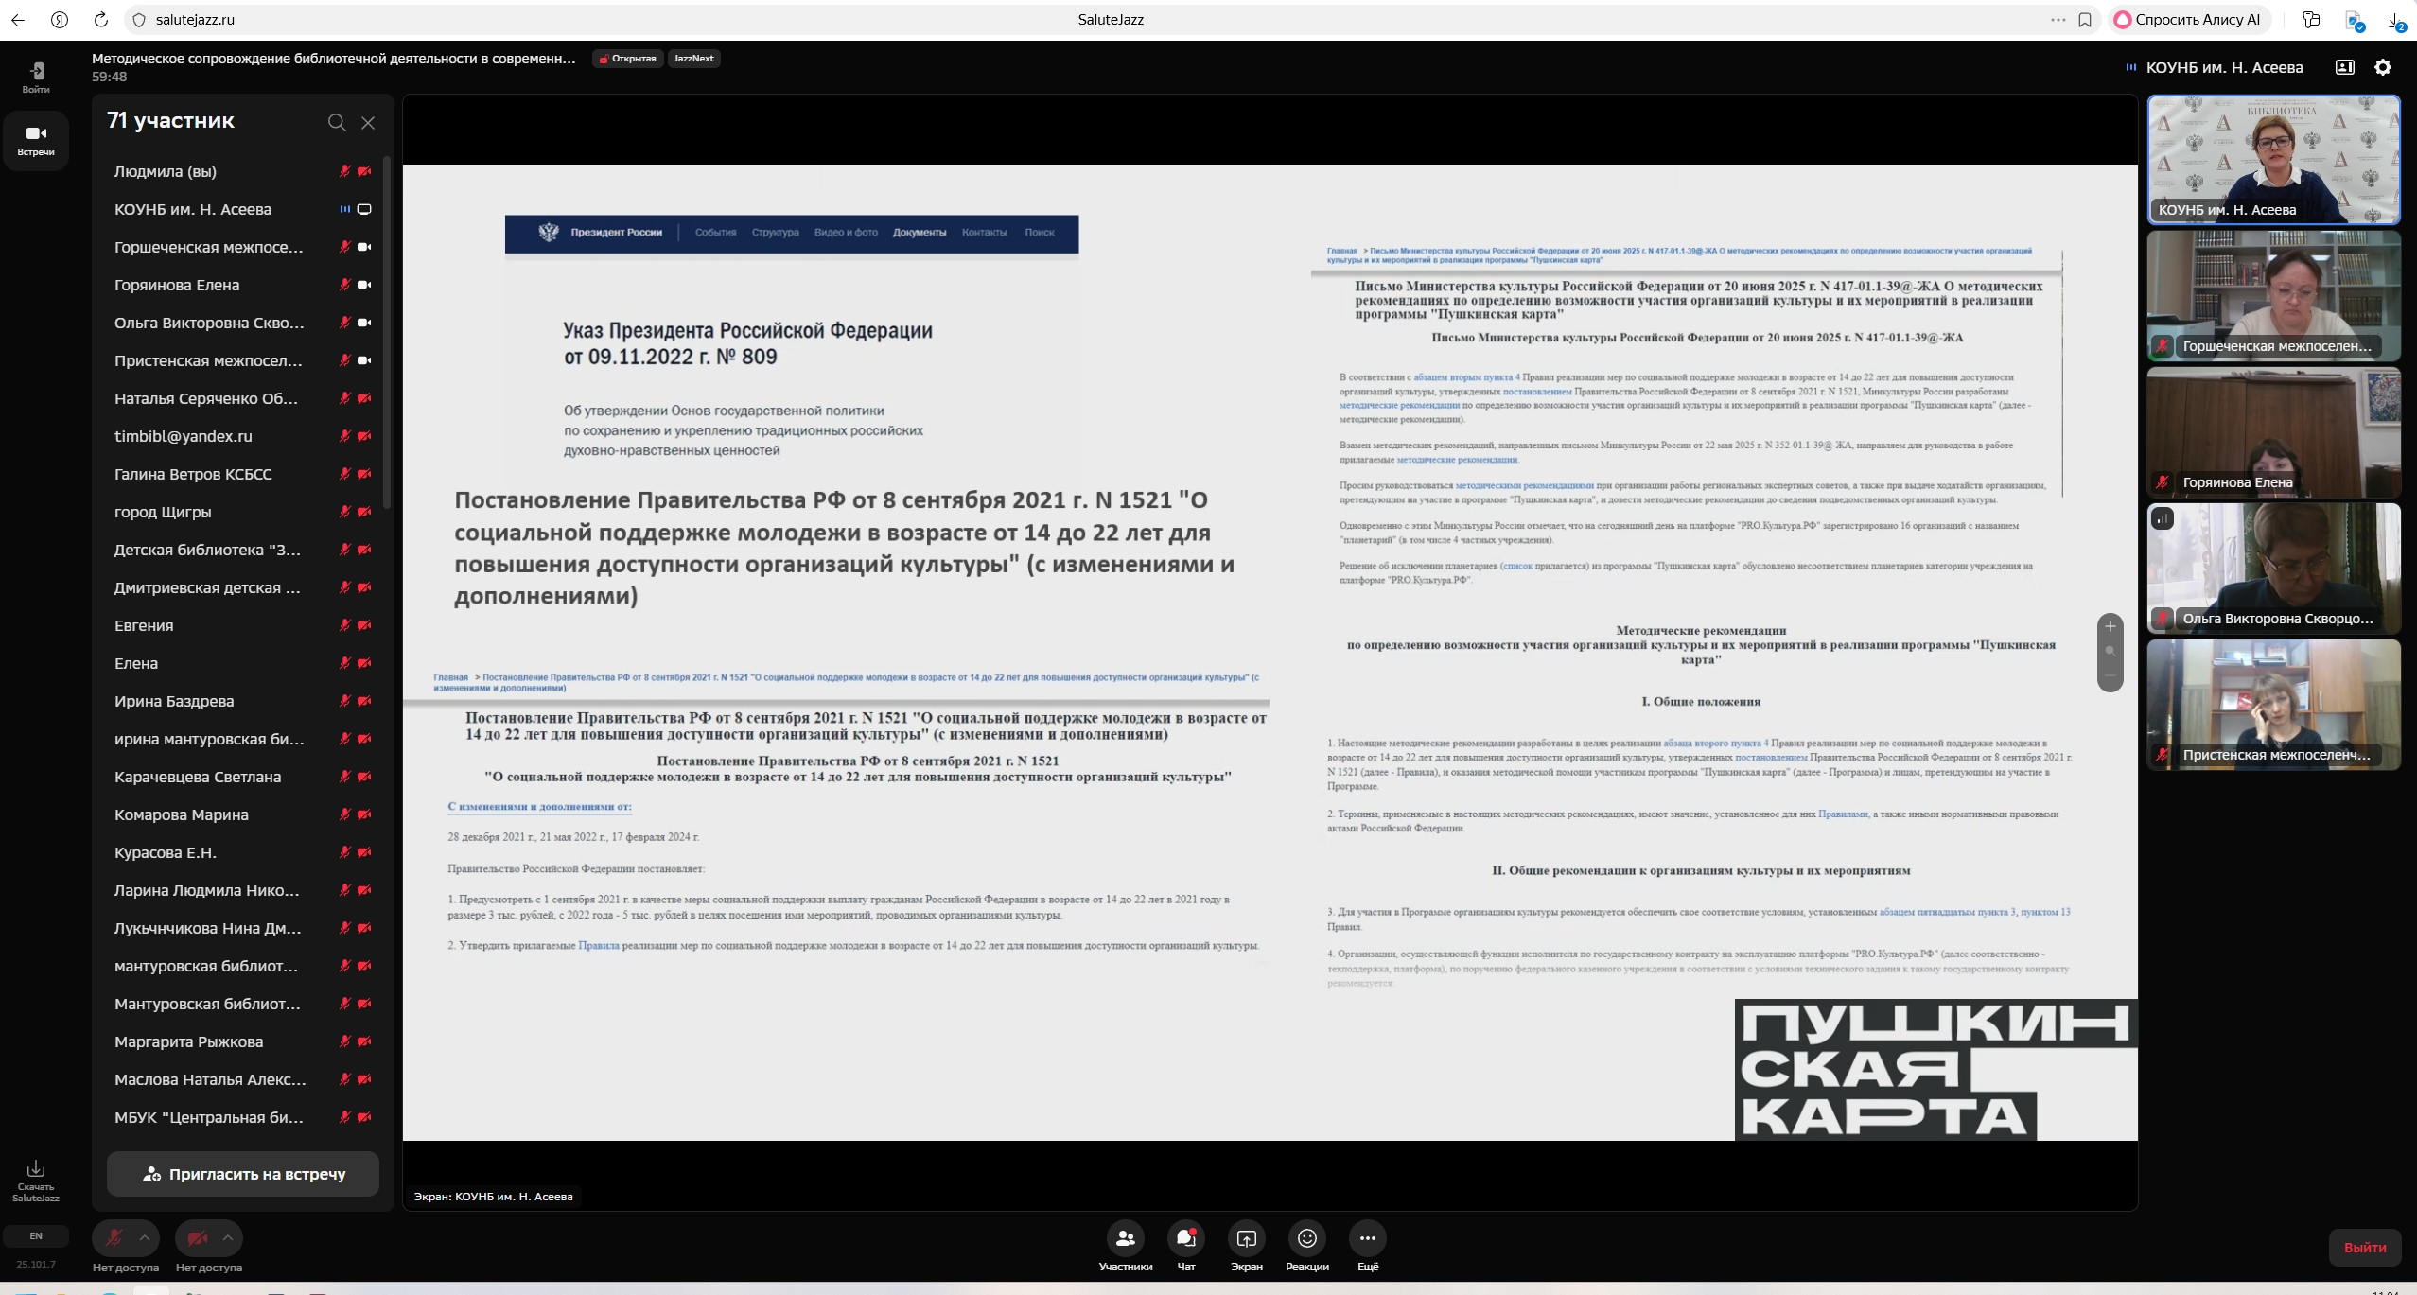The height and width of the screenshot is (1295, 2417).
Task: Click Скачать SaluteJazz download icon
Action: pos(36,1169)
